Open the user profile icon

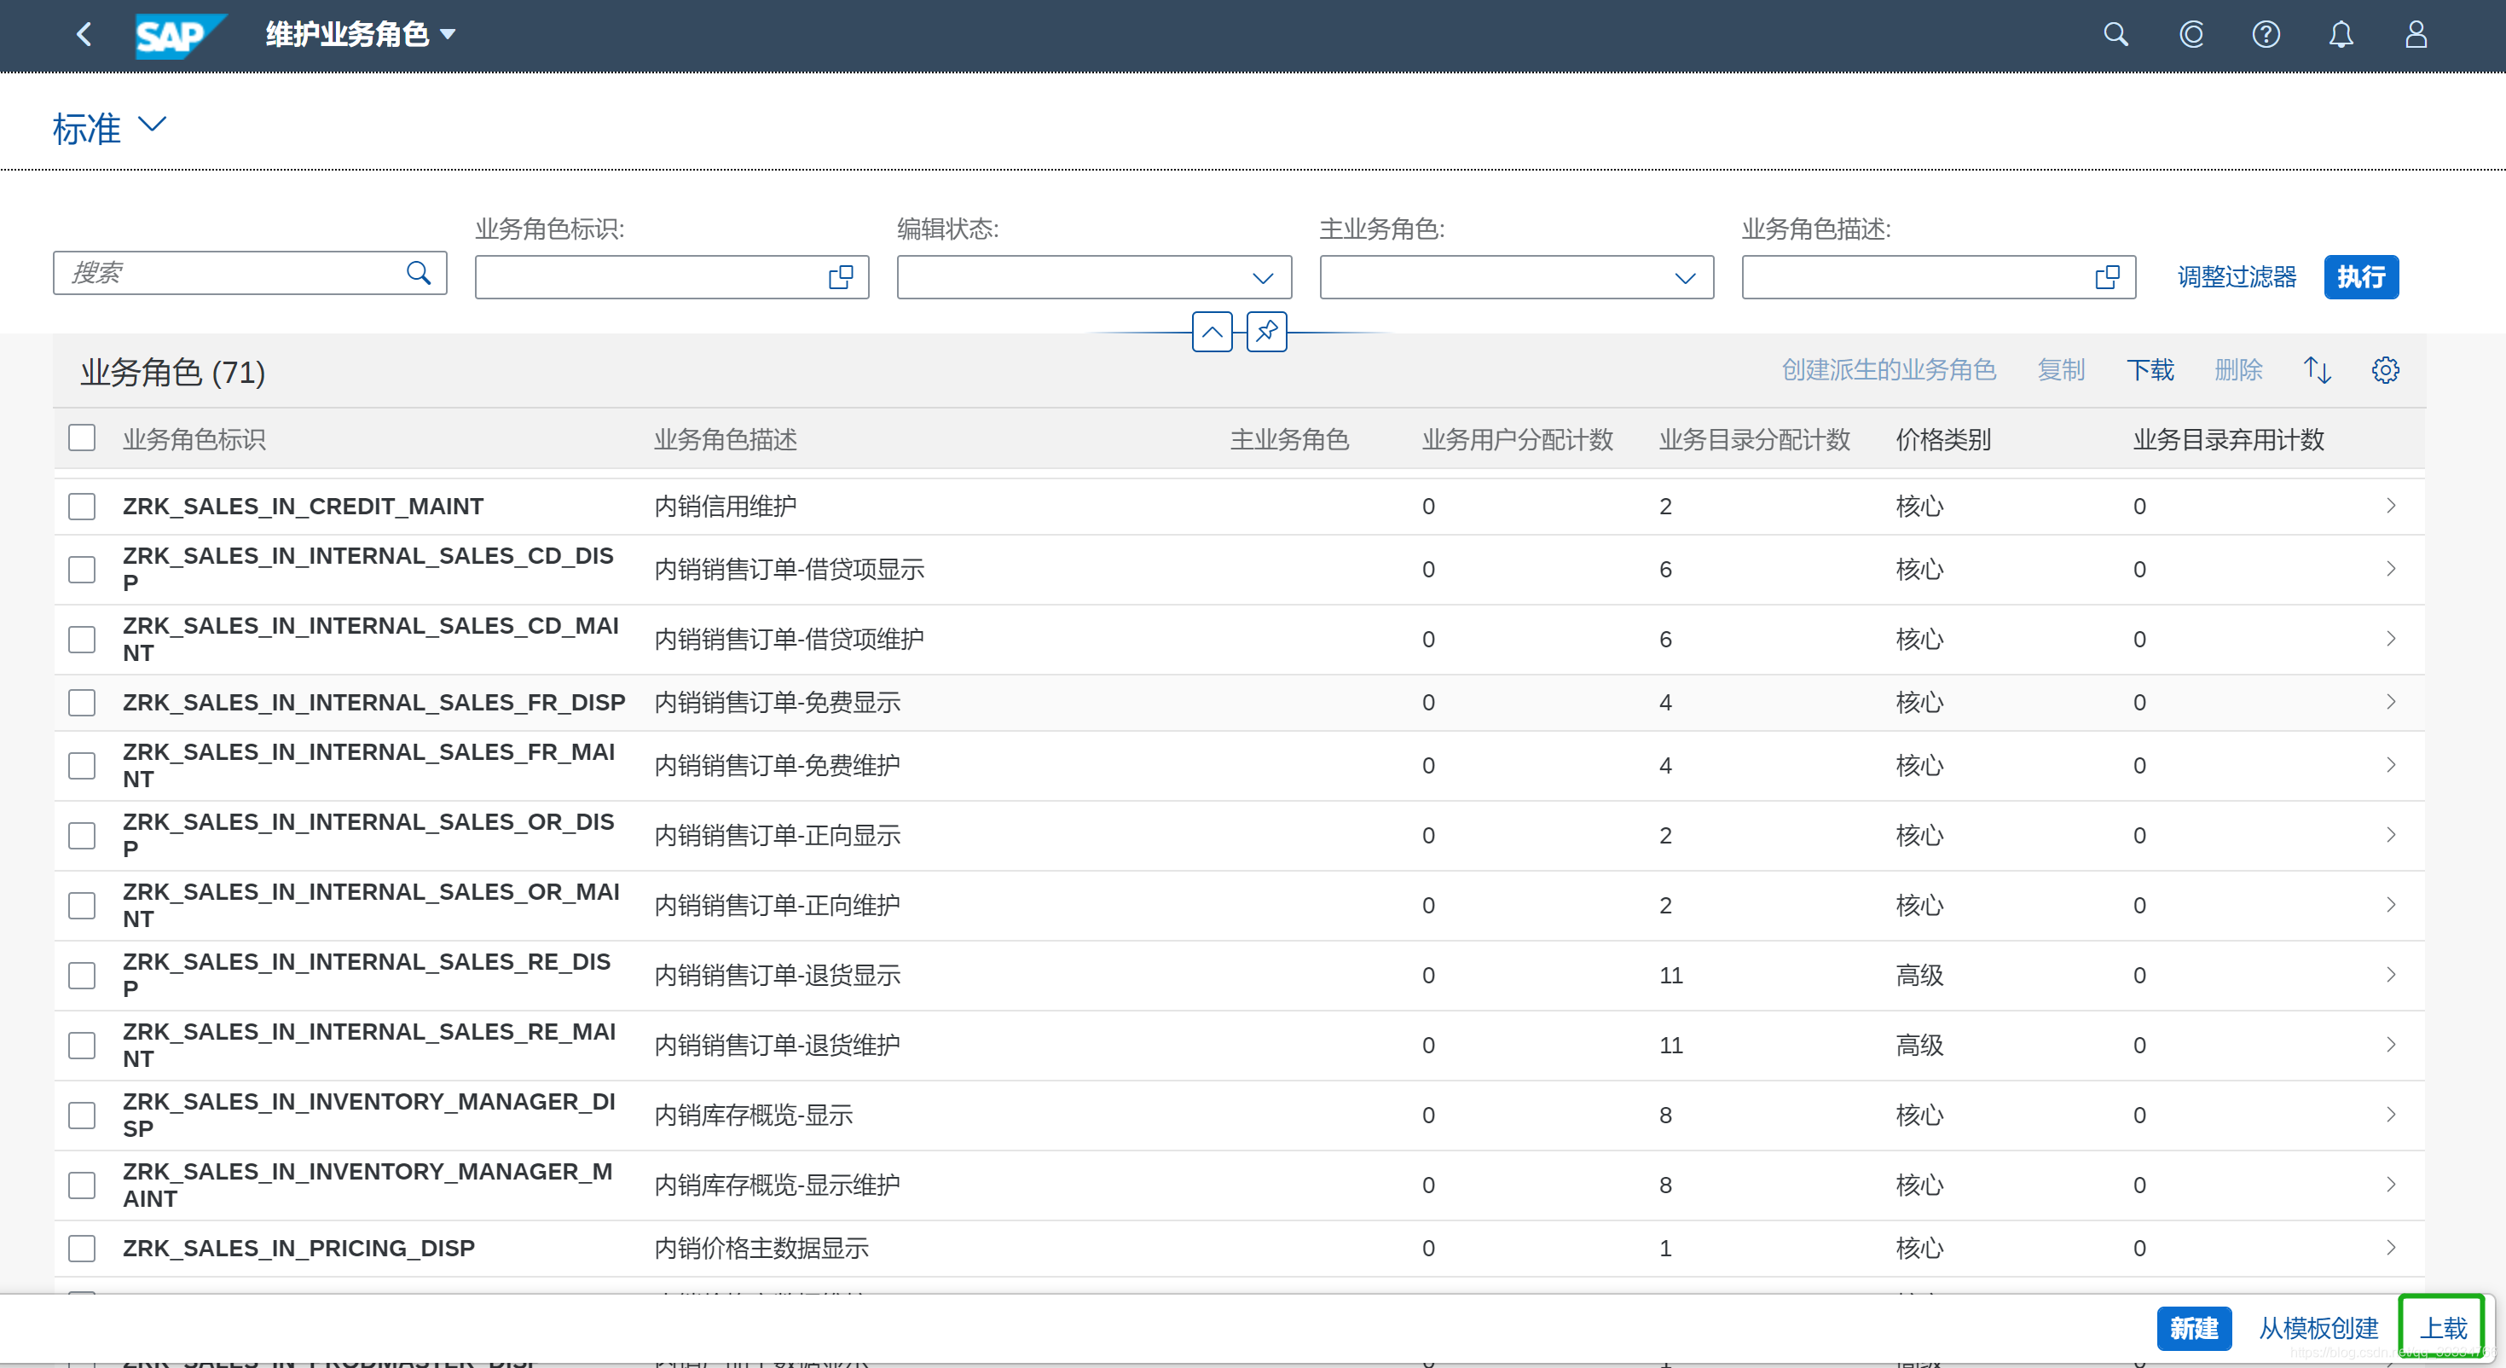[2416, 35]
